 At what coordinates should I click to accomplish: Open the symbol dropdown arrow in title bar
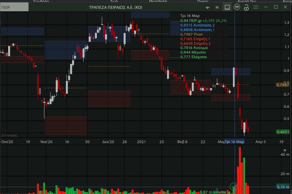click(x=207, y=8)
